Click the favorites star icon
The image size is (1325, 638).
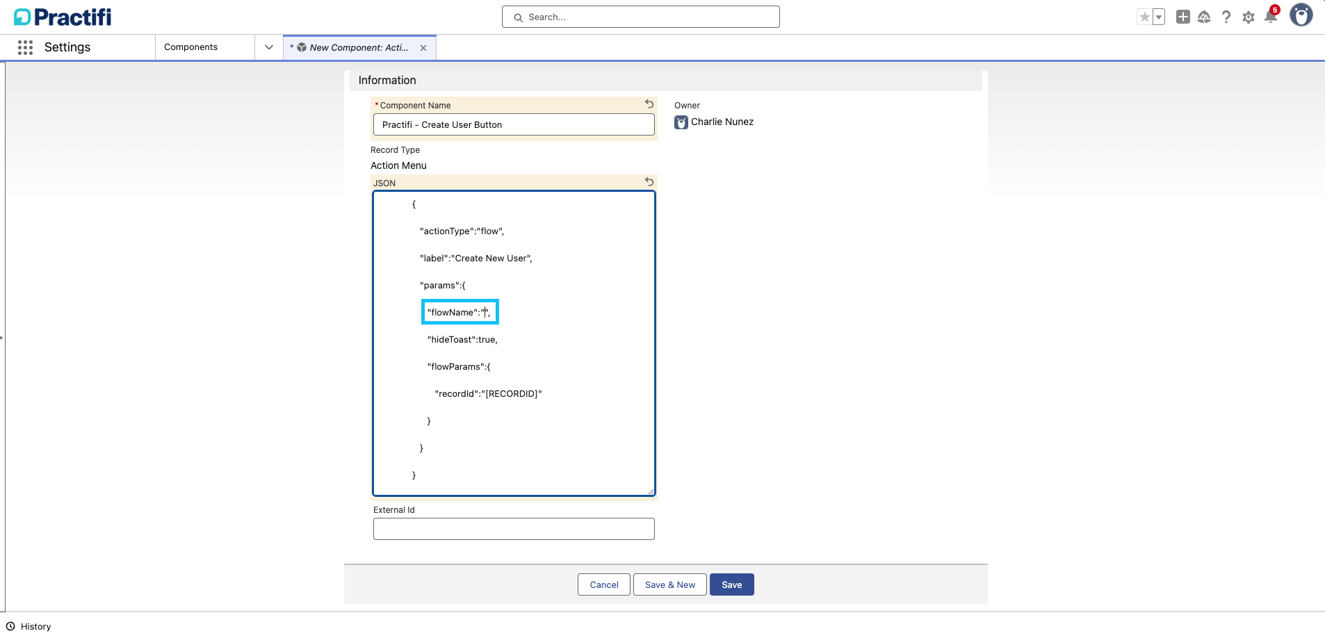[x=1144, y=17]
